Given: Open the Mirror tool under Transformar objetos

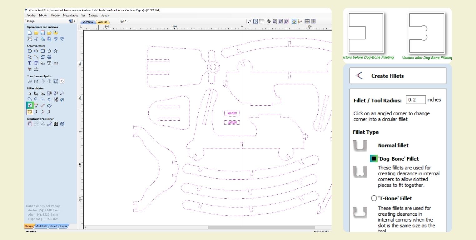Looking at the screenshot, I should [49, 81].
